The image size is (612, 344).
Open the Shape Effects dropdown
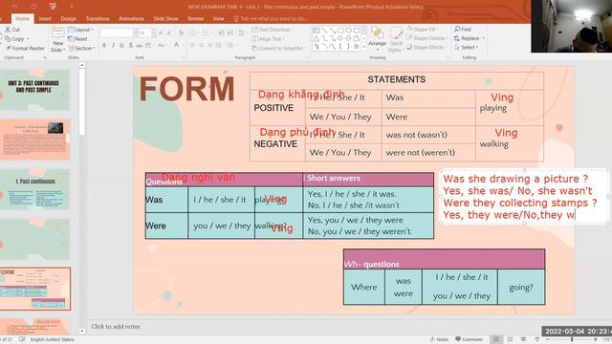426,47
